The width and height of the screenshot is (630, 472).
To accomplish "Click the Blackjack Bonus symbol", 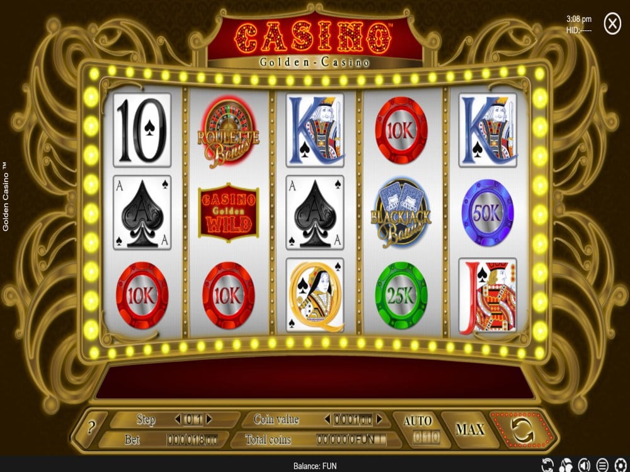I will coord(401,213).
